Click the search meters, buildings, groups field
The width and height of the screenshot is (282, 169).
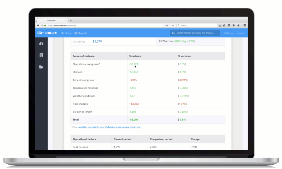195,33
